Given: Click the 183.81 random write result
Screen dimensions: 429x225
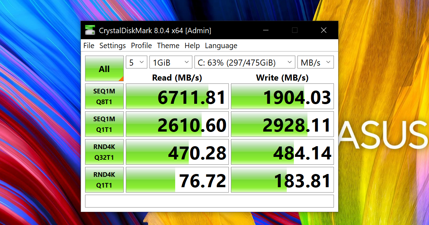Looking at the screenshot, I should click(x=282, y=180).
